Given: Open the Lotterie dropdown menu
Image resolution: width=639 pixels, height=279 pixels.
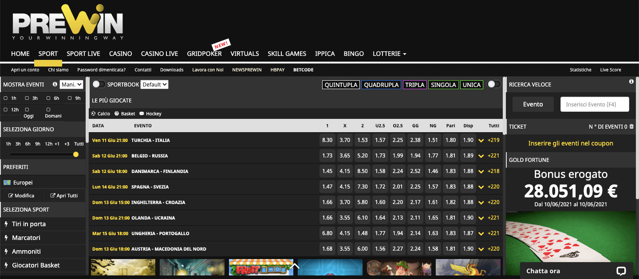Looking at the screenshot, I should (390, 54).
